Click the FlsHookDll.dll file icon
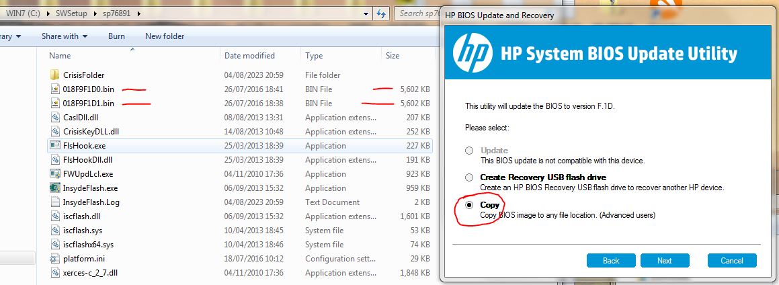The image size is (779, 285). (54, 160)
